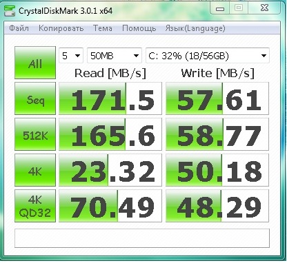Maximize the CrystalDiskMark window

(x=239, y=8)
